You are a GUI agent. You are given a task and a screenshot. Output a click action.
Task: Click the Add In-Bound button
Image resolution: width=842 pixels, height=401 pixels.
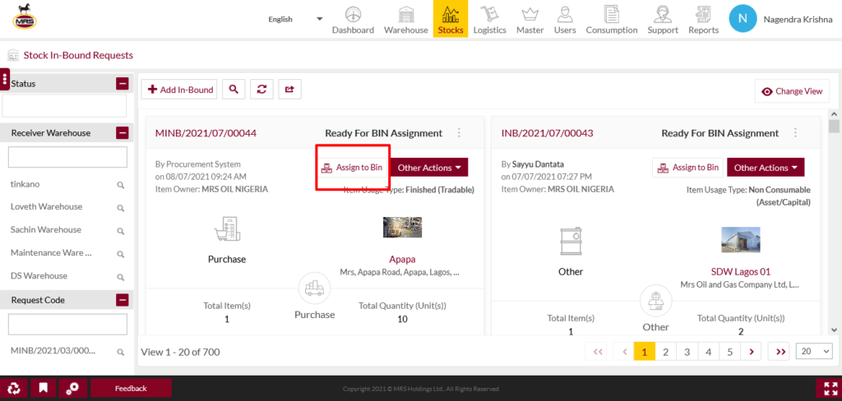tap(179, 90)
